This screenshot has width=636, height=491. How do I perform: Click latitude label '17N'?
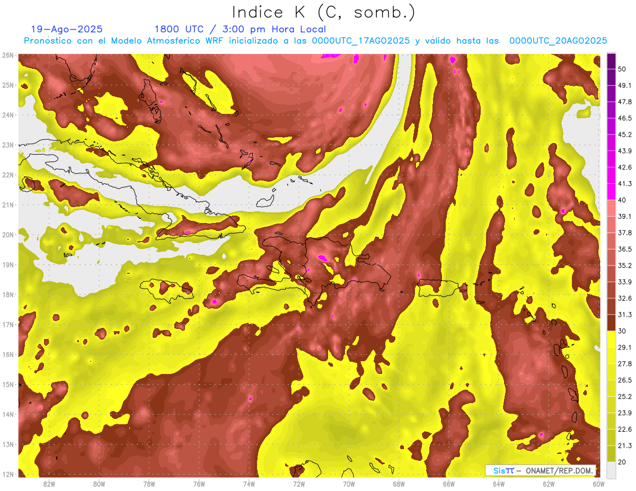[x=8, y=325]
